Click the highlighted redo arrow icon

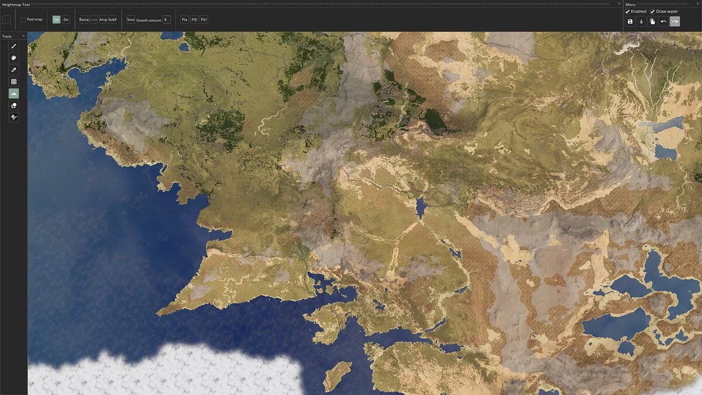click(x=675, y=22)
